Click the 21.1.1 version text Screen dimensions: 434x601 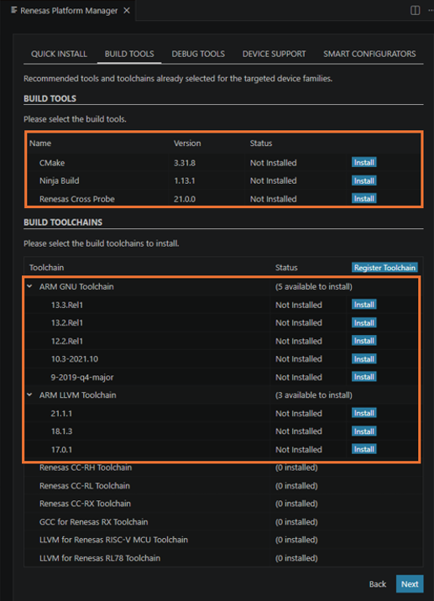tap(61, 414)
